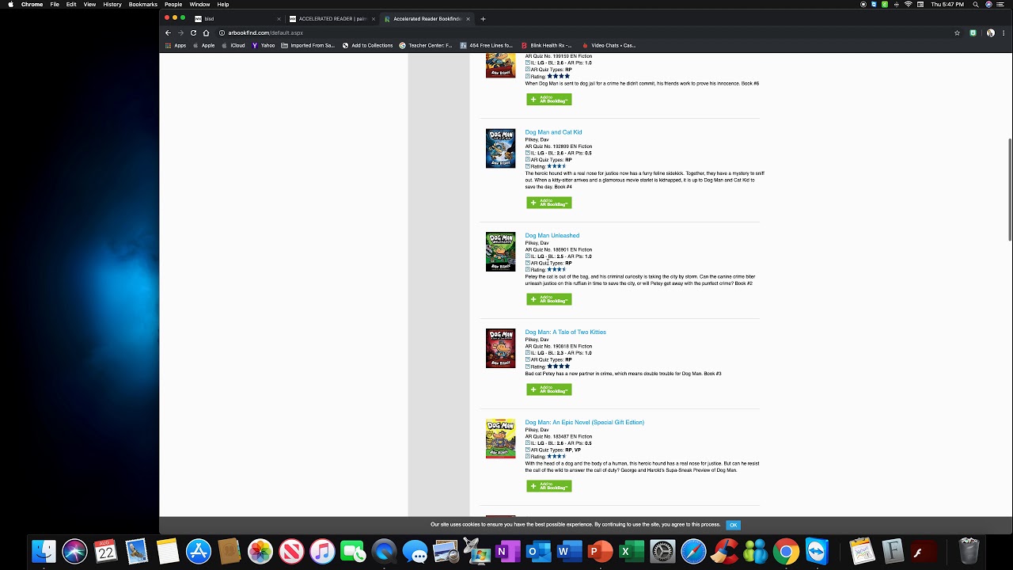1013x570 pixels.
Task: Open Safari from the dock
Action: point(693,551)
